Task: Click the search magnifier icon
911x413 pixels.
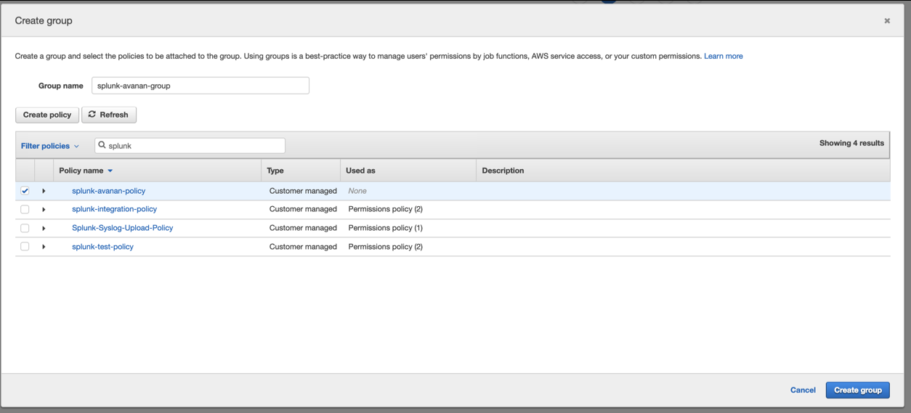Action: (x=102, y=145)
